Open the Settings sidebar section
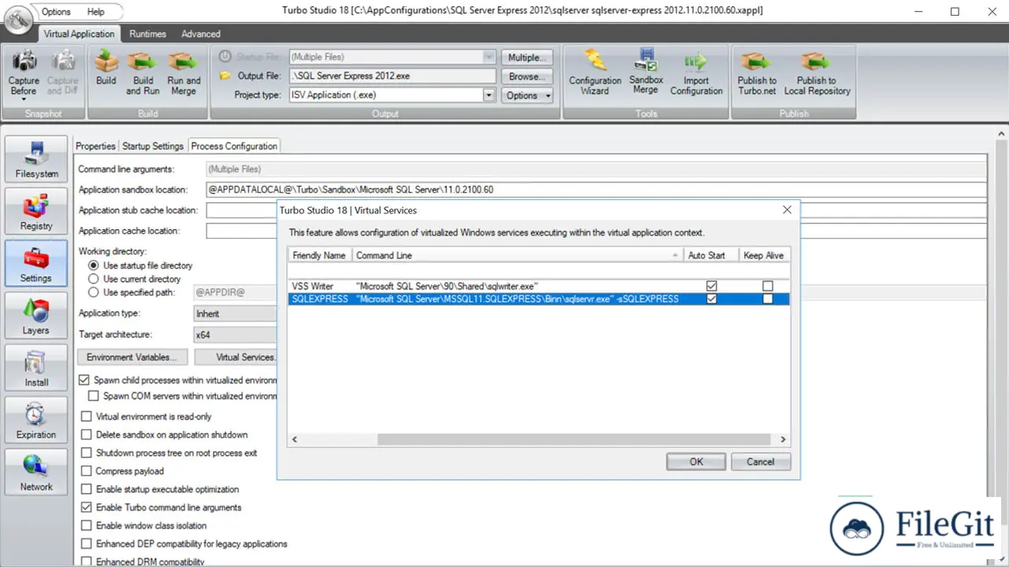The width and height of the screenshot is (1009, 567). pyautogui.click(x=36, y=262)
